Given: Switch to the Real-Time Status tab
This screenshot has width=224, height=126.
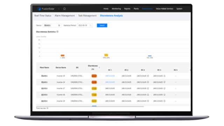Looking at the screenshot, I should click(43, 15).
